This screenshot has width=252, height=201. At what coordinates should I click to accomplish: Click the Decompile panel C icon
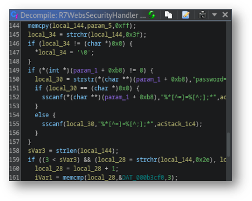[x=14, y=15]
